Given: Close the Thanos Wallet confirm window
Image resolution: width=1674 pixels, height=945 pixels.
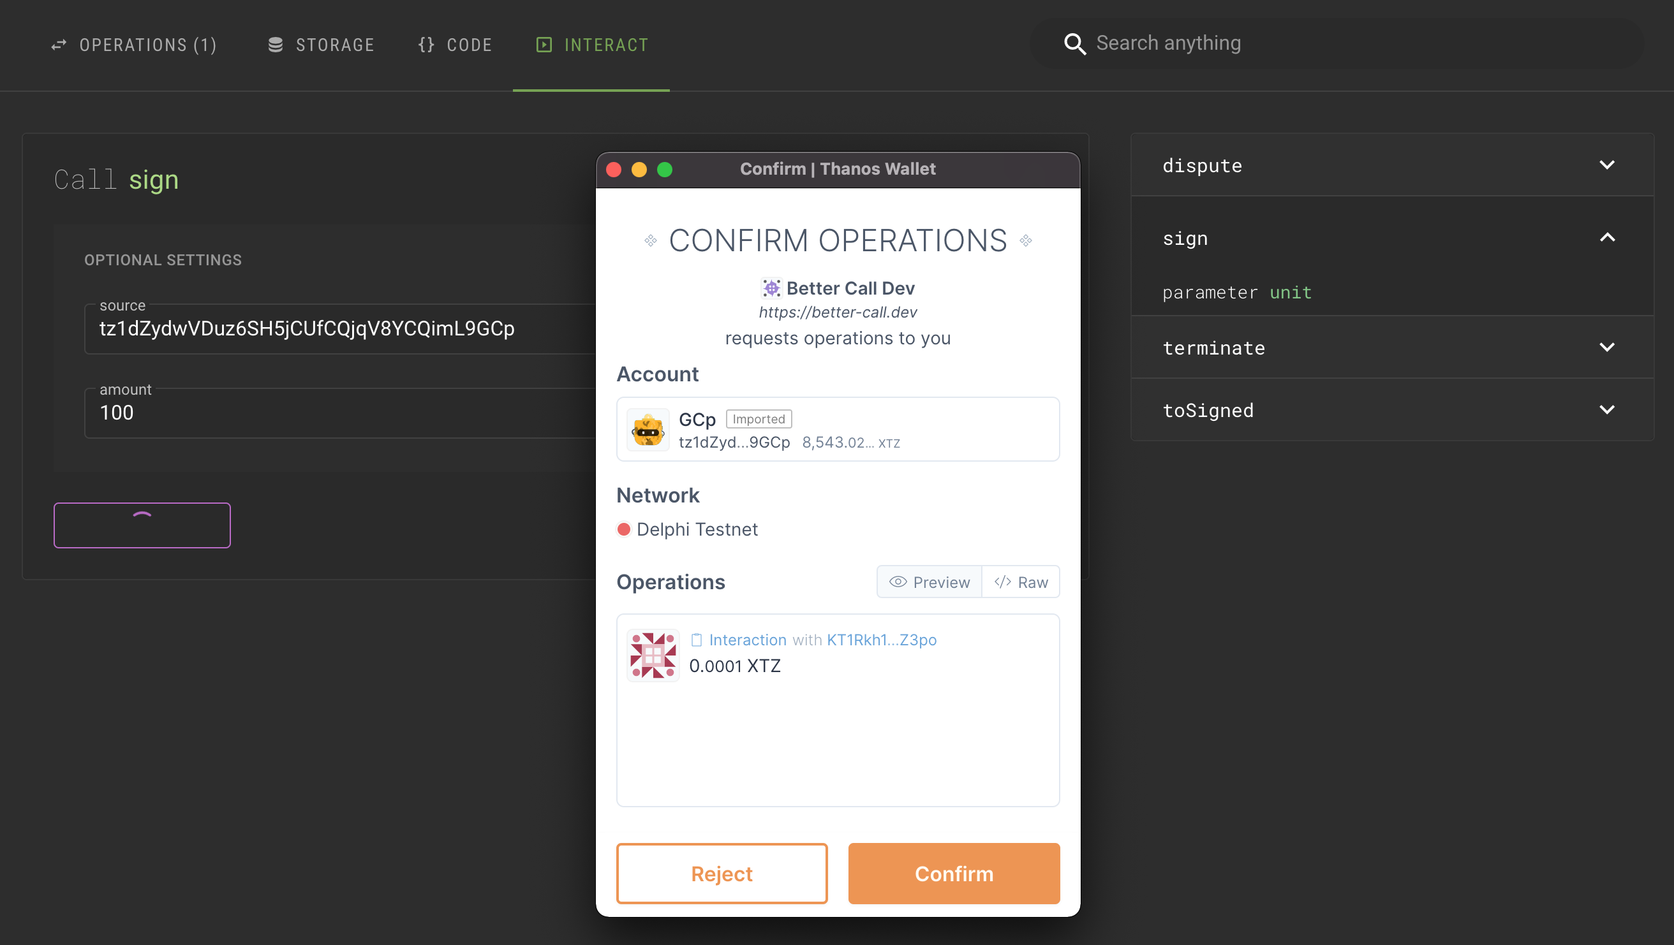Looking at the screenshot, I should tap(614, 170).
